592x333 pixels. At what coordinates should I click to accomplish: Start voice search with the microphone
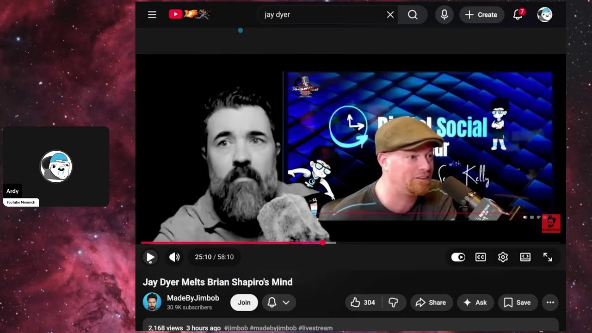pos(444,15)
